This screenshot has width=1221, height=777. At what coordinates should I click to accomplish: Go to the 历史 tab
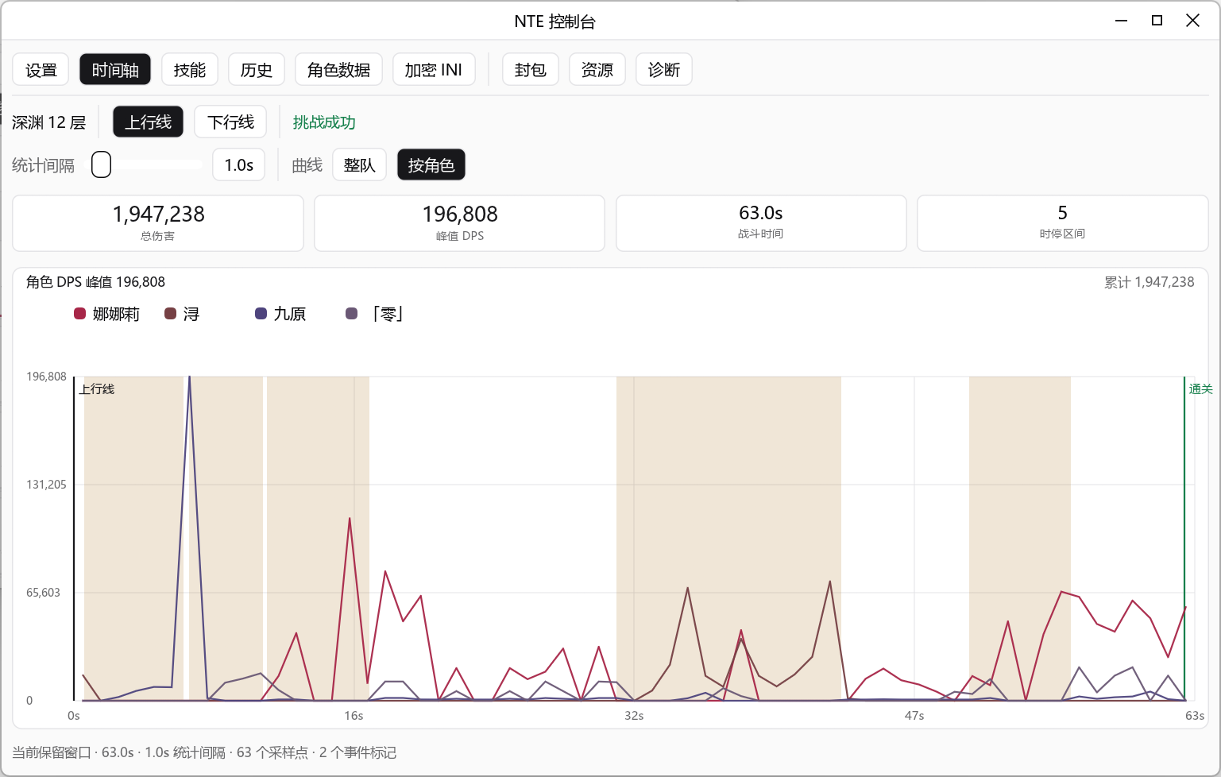pos(257,70)
